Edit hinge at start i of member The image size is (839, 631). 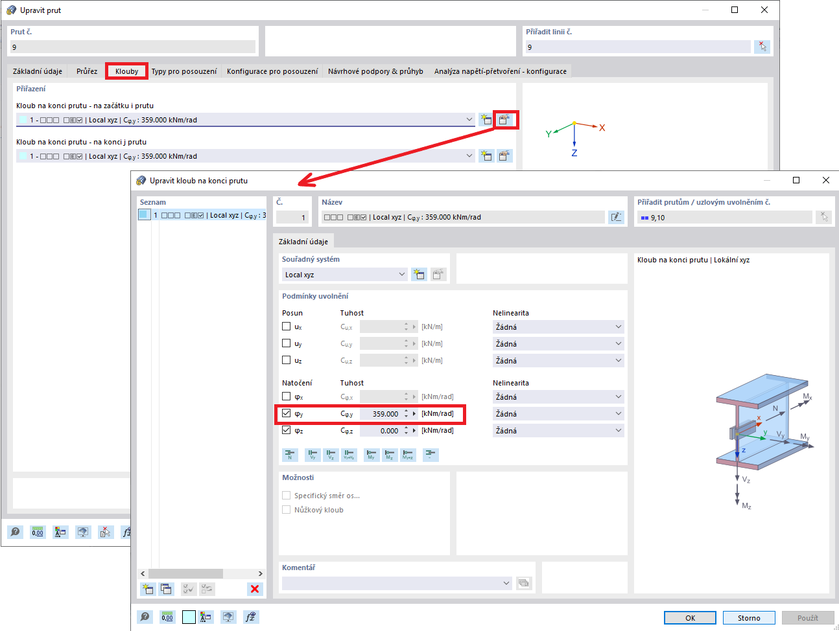point(504,119)
